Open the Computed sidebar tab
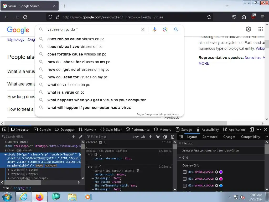Screen dimensions: 269x202 pyautogui.click(x=210, y=137)
